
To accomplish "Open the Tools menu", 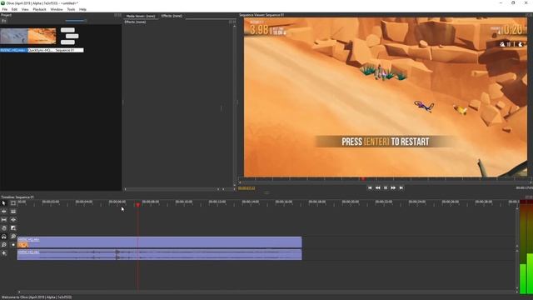I will click(71, 9).
